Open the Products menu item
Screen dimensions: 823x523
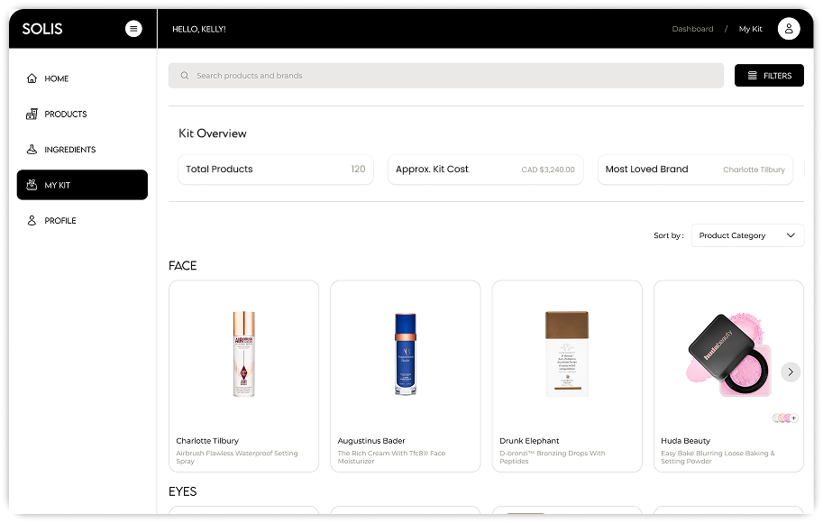(x=82, y=114)
